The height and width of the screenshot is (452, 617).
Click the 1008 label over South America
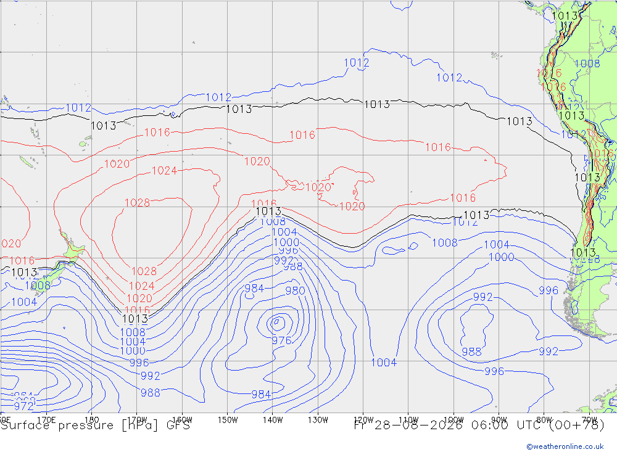click(x=587, y=64)
